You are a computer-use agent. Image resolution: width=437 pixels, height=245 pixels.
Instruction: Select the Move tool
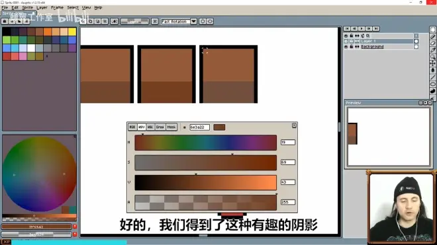[x=433, y=63]
